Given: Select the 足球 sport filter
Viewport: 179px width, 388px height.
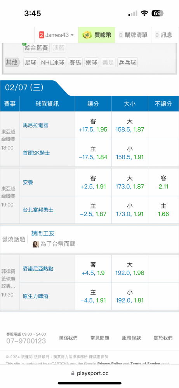Looking at the screenshot, I should pyautogui.click(x=31, y=62).
